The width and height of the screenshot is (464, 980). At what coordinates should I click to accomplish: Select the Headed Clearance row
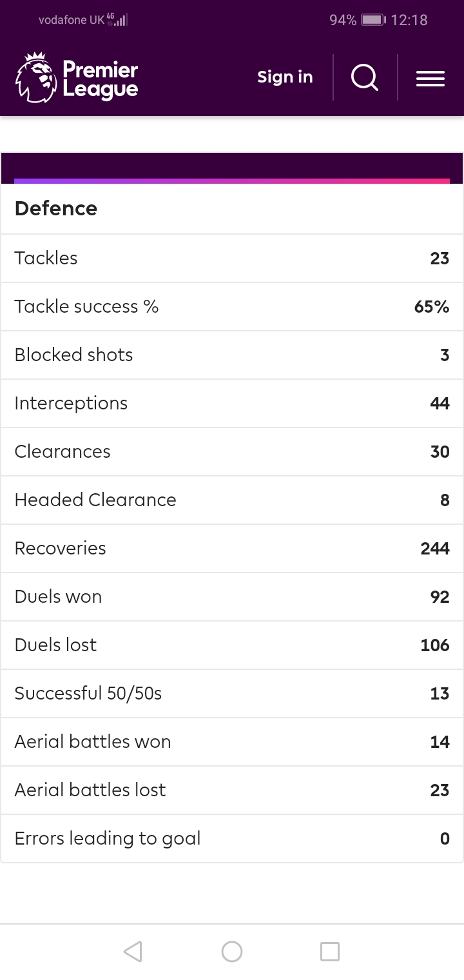[232, 500]
